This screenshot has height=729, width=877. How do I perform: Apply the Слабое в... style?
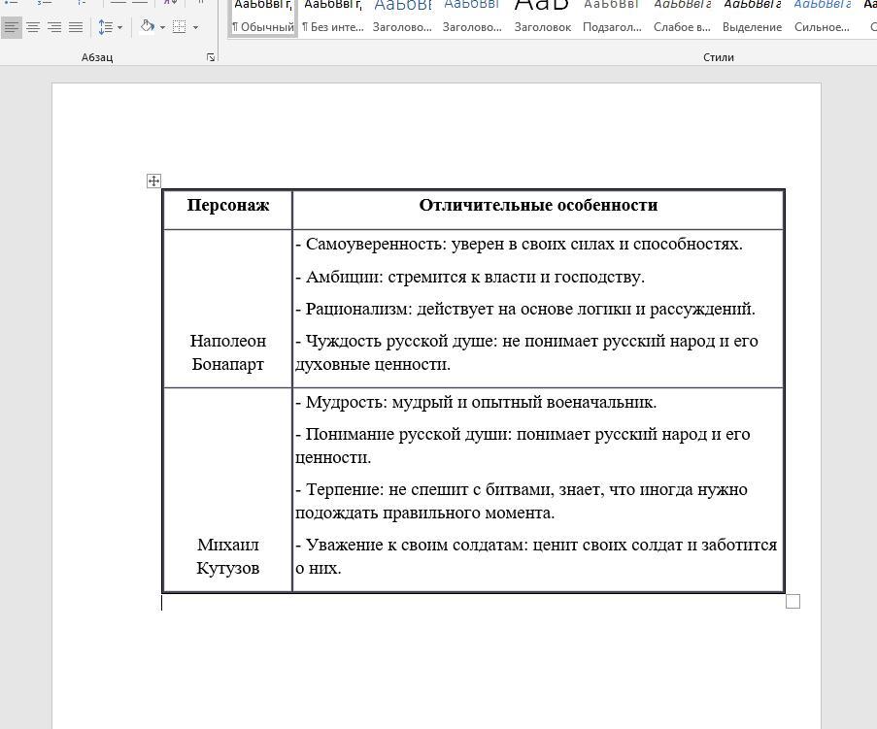click(x=682, y=17)
